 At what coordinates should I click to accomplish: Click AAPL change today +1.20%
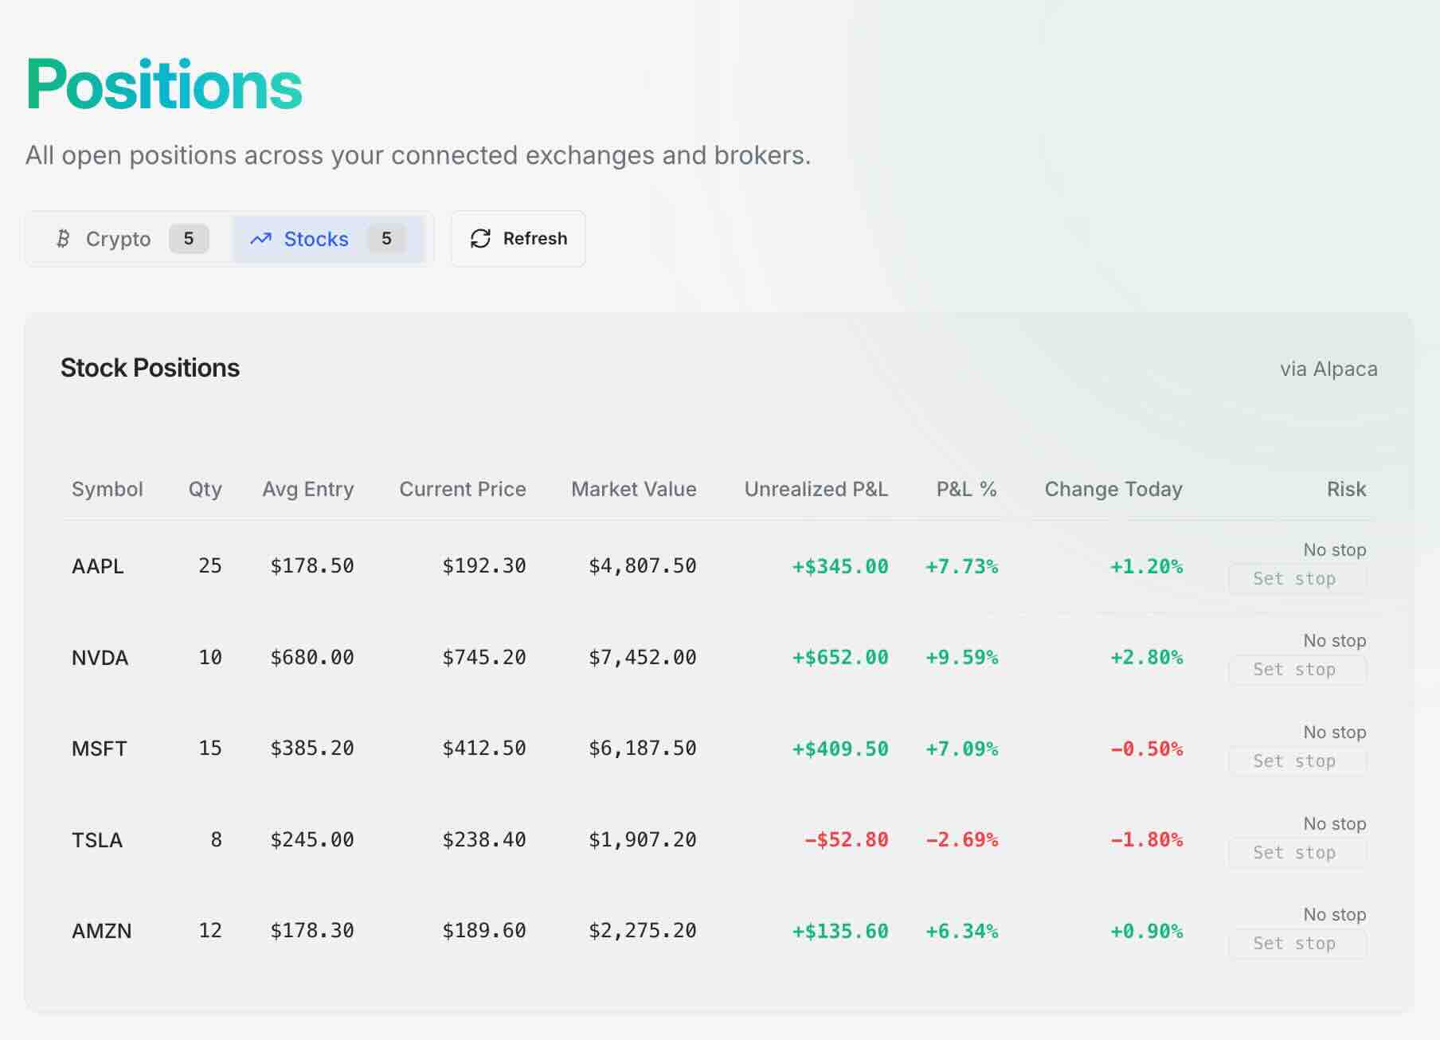1147,567
